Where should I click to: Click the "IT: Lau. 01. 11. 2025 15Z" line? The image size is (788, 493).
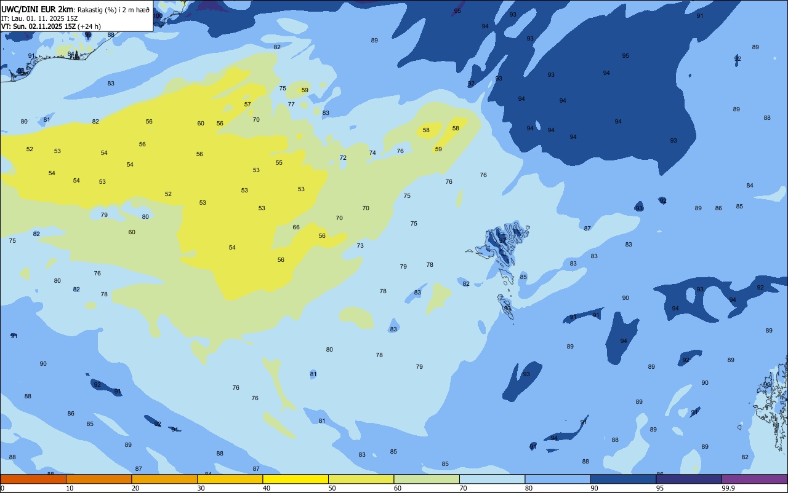click(39, 18)
